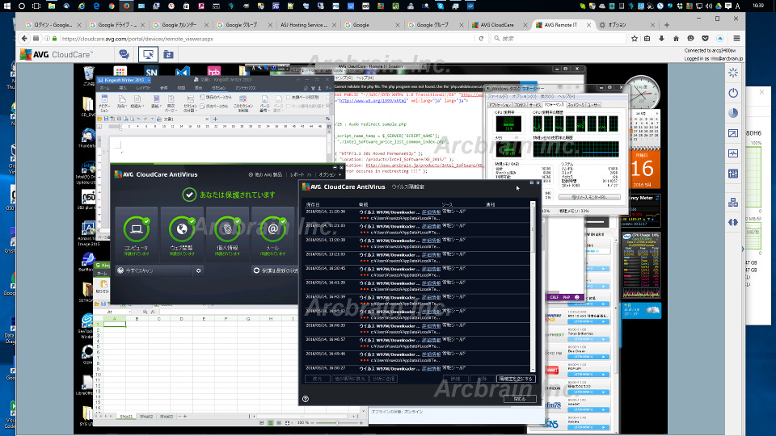The width and height of the screenshot is (776, 436).
Task: Open the file transfer icon in CloudCare toolbar
Action: click(x=168, y=54)
